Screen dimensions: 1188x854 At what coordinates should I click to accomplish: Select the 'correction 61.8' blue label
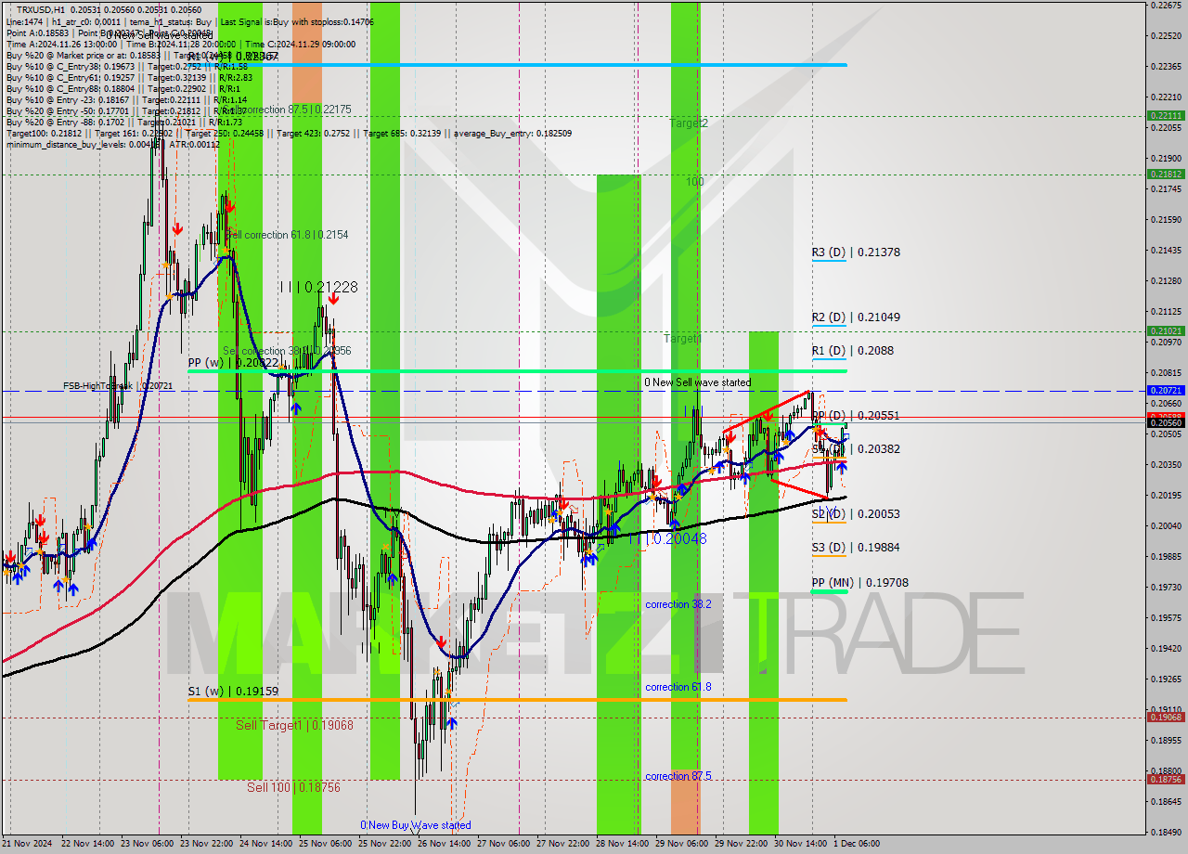(x=678, y=687)
